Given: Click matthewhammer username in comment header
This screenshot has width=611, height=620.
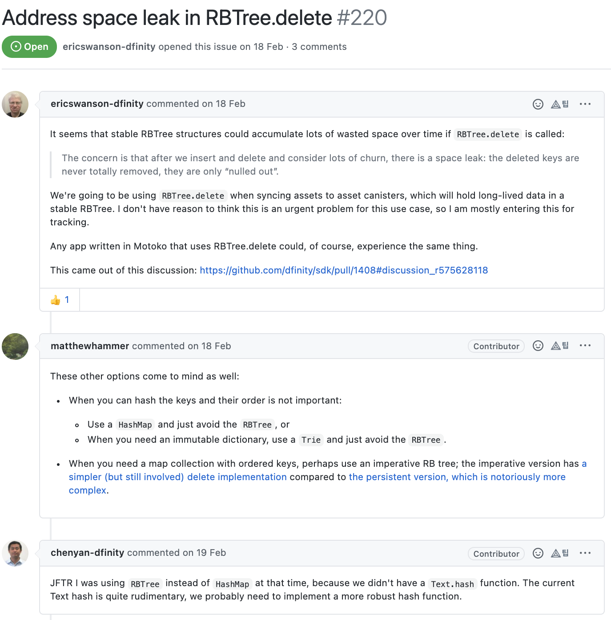Looking at the screenshot, I should point(90,346).
